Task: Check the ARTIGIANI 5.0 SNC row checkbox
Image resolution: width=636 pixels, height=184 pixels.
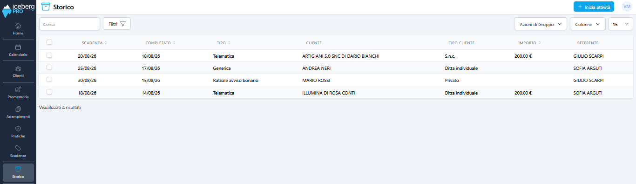Action: 49,55
